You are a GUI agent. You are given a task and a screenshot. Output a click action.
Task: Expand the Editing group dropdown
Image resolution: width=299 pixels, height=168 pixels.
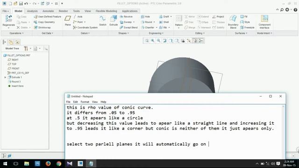(200, 33)
